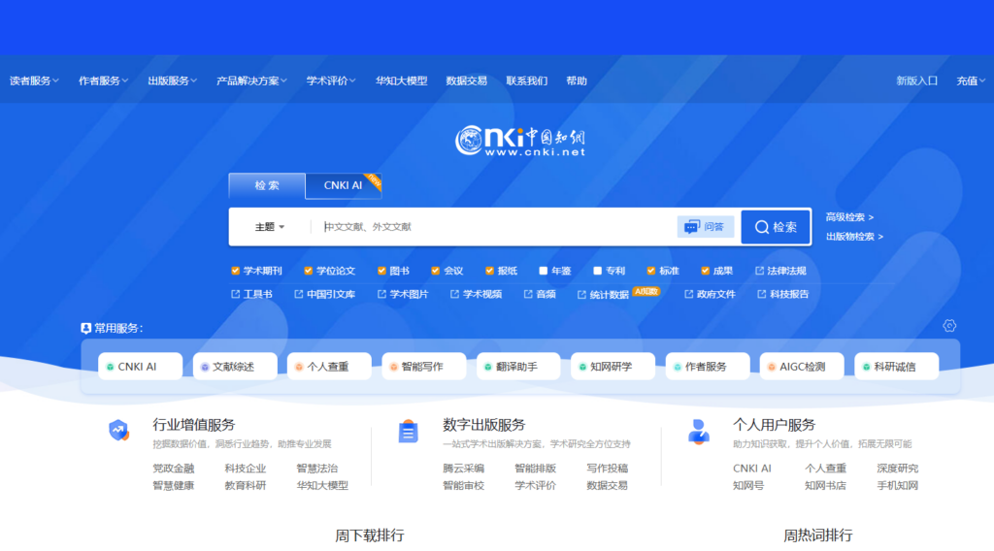
Task: Expand the 出版服务 menu
Action: click(x=173, y=81)
